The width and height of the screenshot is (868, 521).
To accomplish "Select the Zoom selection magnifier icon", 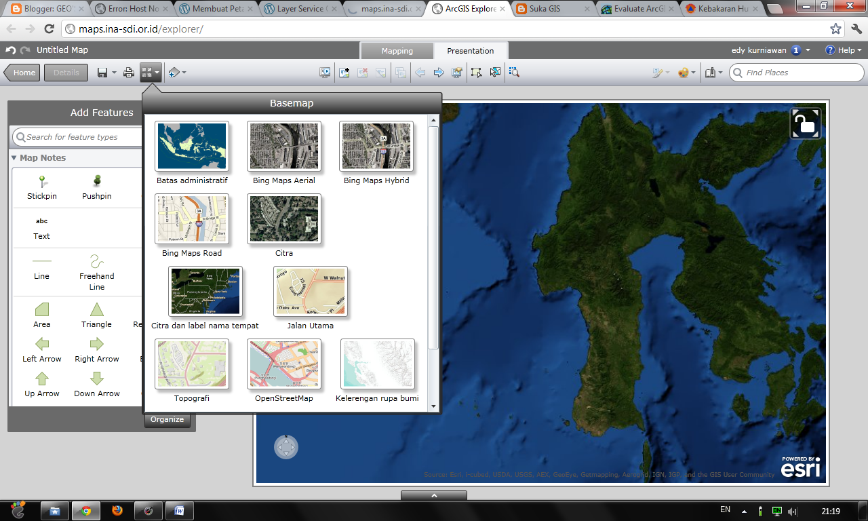I will coord(515,73).
